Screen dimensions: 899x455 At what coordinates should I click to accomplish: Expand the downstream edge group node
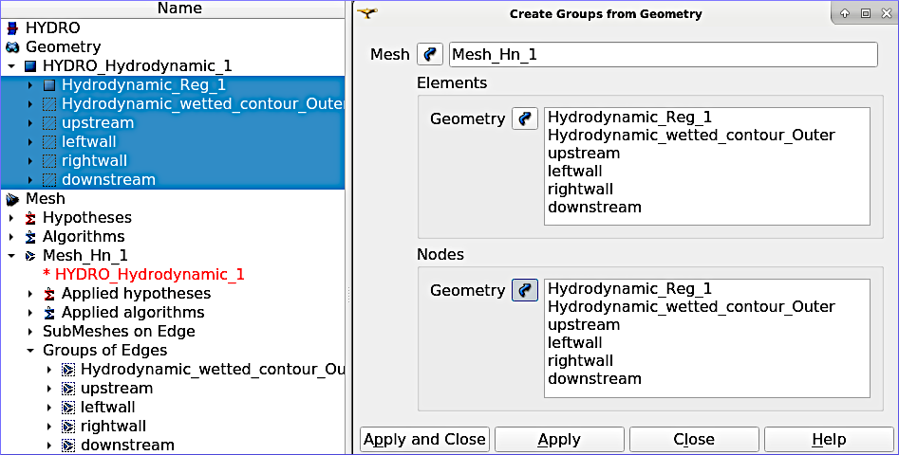(x=49, y=446)
